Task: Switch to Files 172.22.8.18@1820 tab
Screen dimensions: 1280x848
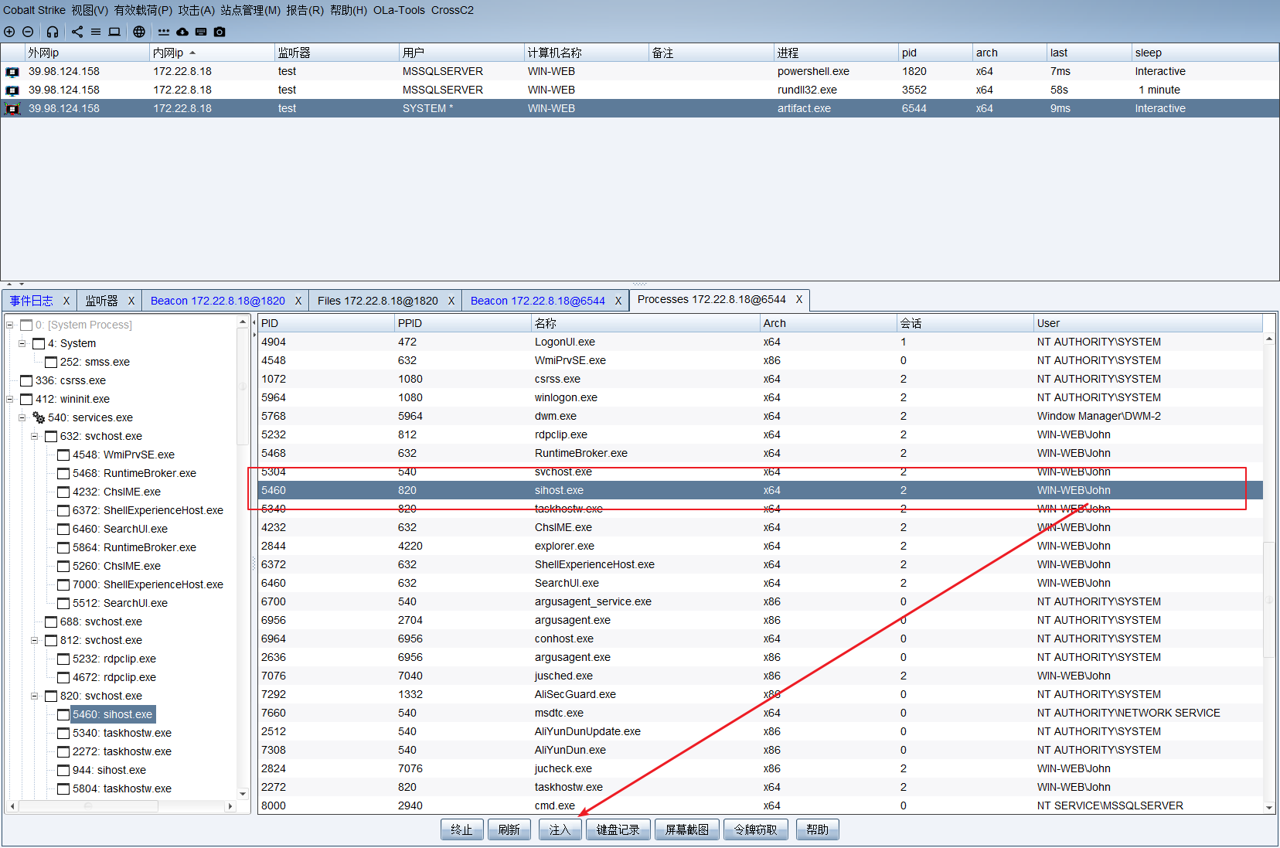Action: coord(378,301)
